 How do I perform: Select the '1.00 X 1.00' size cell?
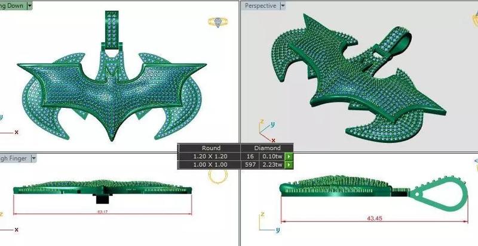[210, 165]
